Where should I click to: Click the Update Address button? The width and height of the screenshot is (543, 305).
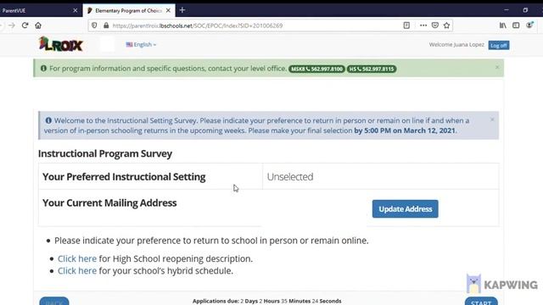pyautogui.click(x=406, y=209)
